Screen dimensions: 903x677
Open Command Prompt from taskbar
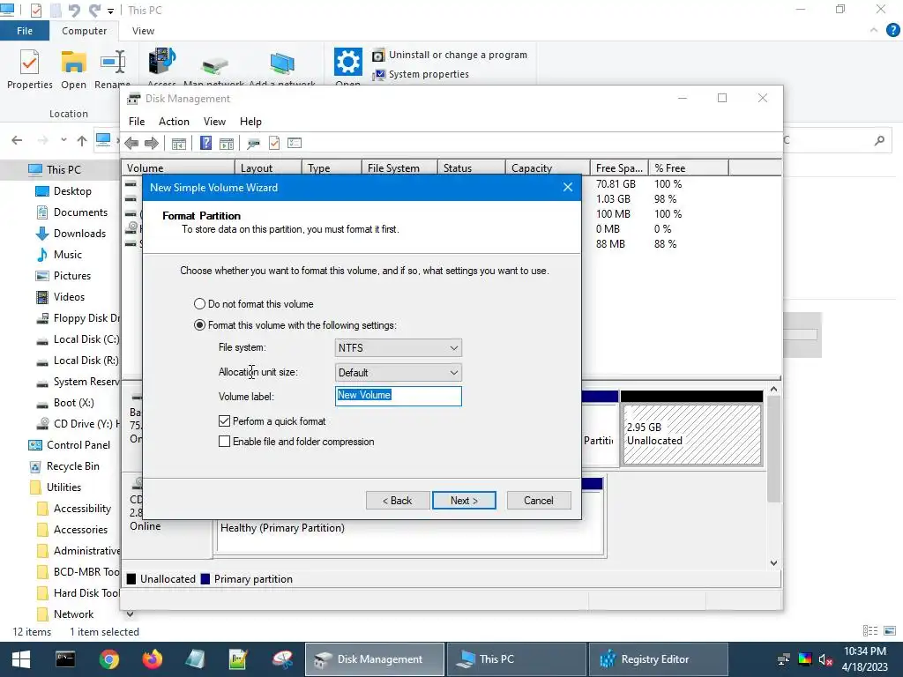65,659
